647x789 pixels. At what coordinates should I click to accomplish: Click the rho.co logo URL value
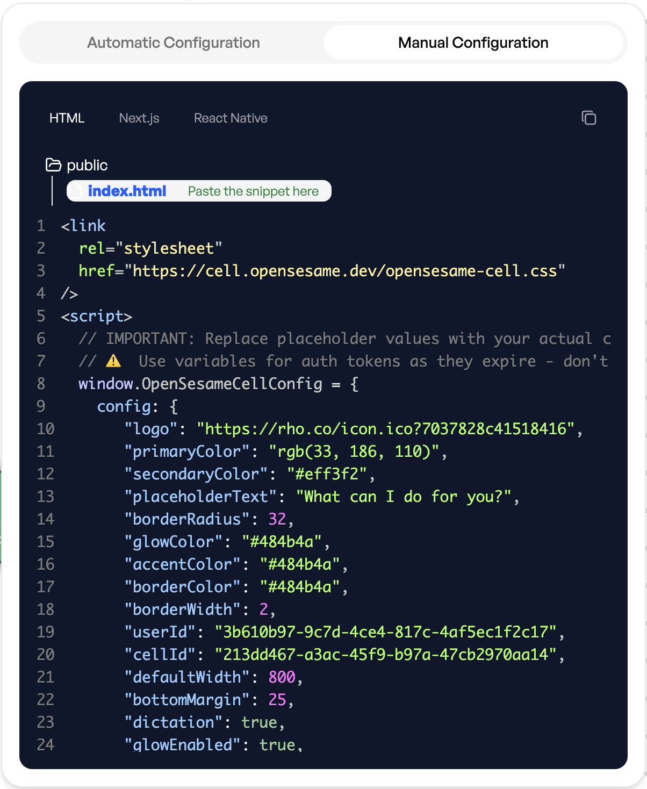[390, 429]
